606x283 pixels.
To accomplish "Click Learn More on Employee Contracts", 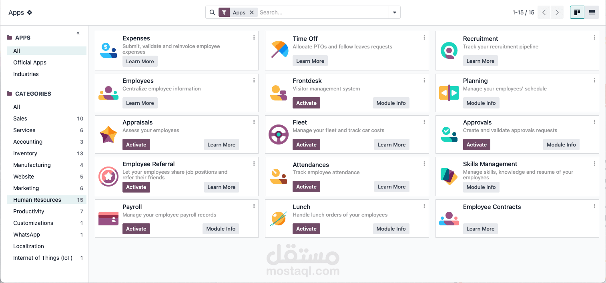I will 480,229.
